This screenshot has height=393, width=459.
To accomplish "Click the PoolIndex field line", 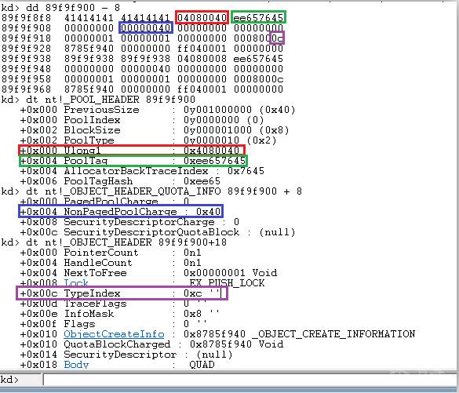I will click(x=142, y=120).
